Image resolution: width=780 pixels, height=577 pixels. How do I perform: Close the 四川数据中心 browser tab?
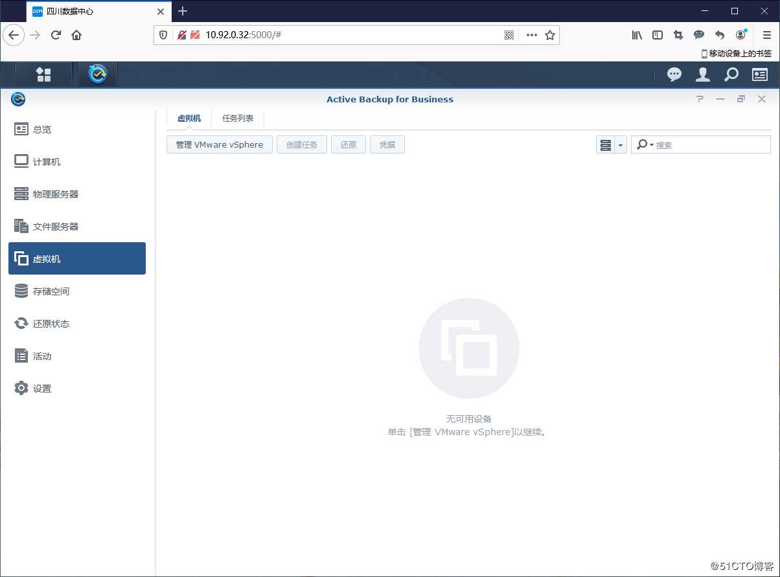click(x=161, y=11)
